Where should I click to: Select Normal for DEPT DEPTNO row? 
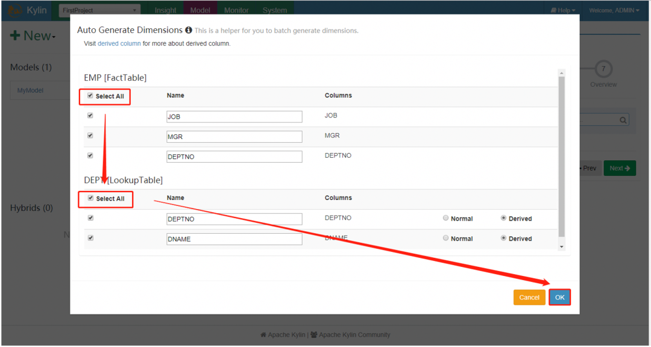point(445,218)
